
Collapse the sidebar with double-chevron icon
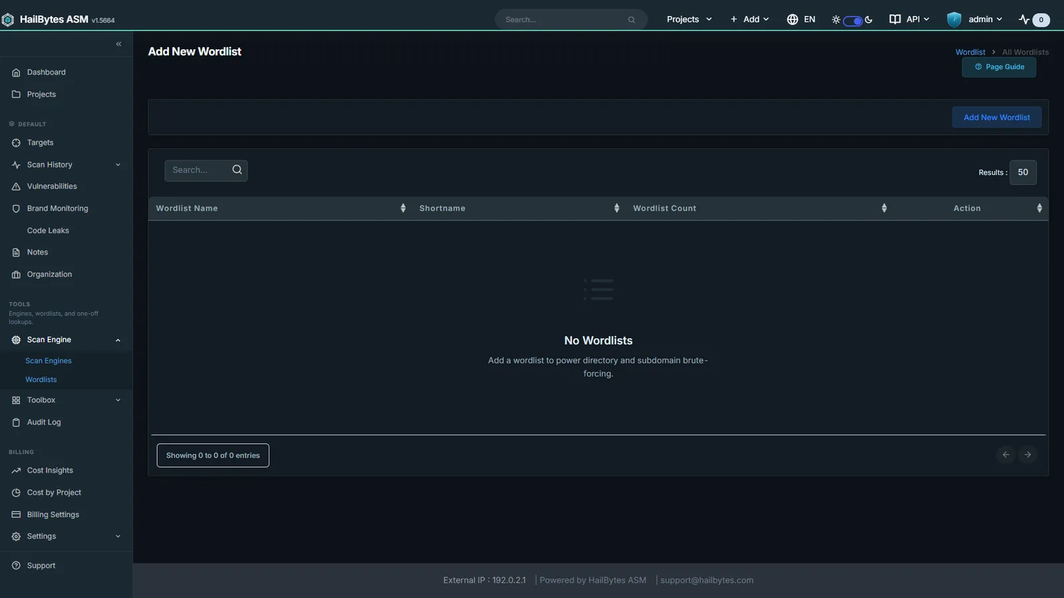pyautogui.click(x=118, y=44)
